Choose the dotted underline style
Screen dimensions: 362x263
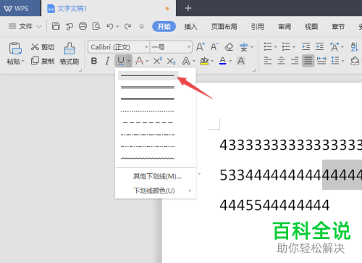pos(148,111)
